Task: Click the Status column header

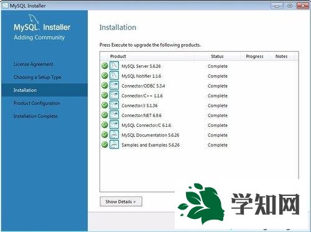Action: pyautogui.click(x=217, y=57)
